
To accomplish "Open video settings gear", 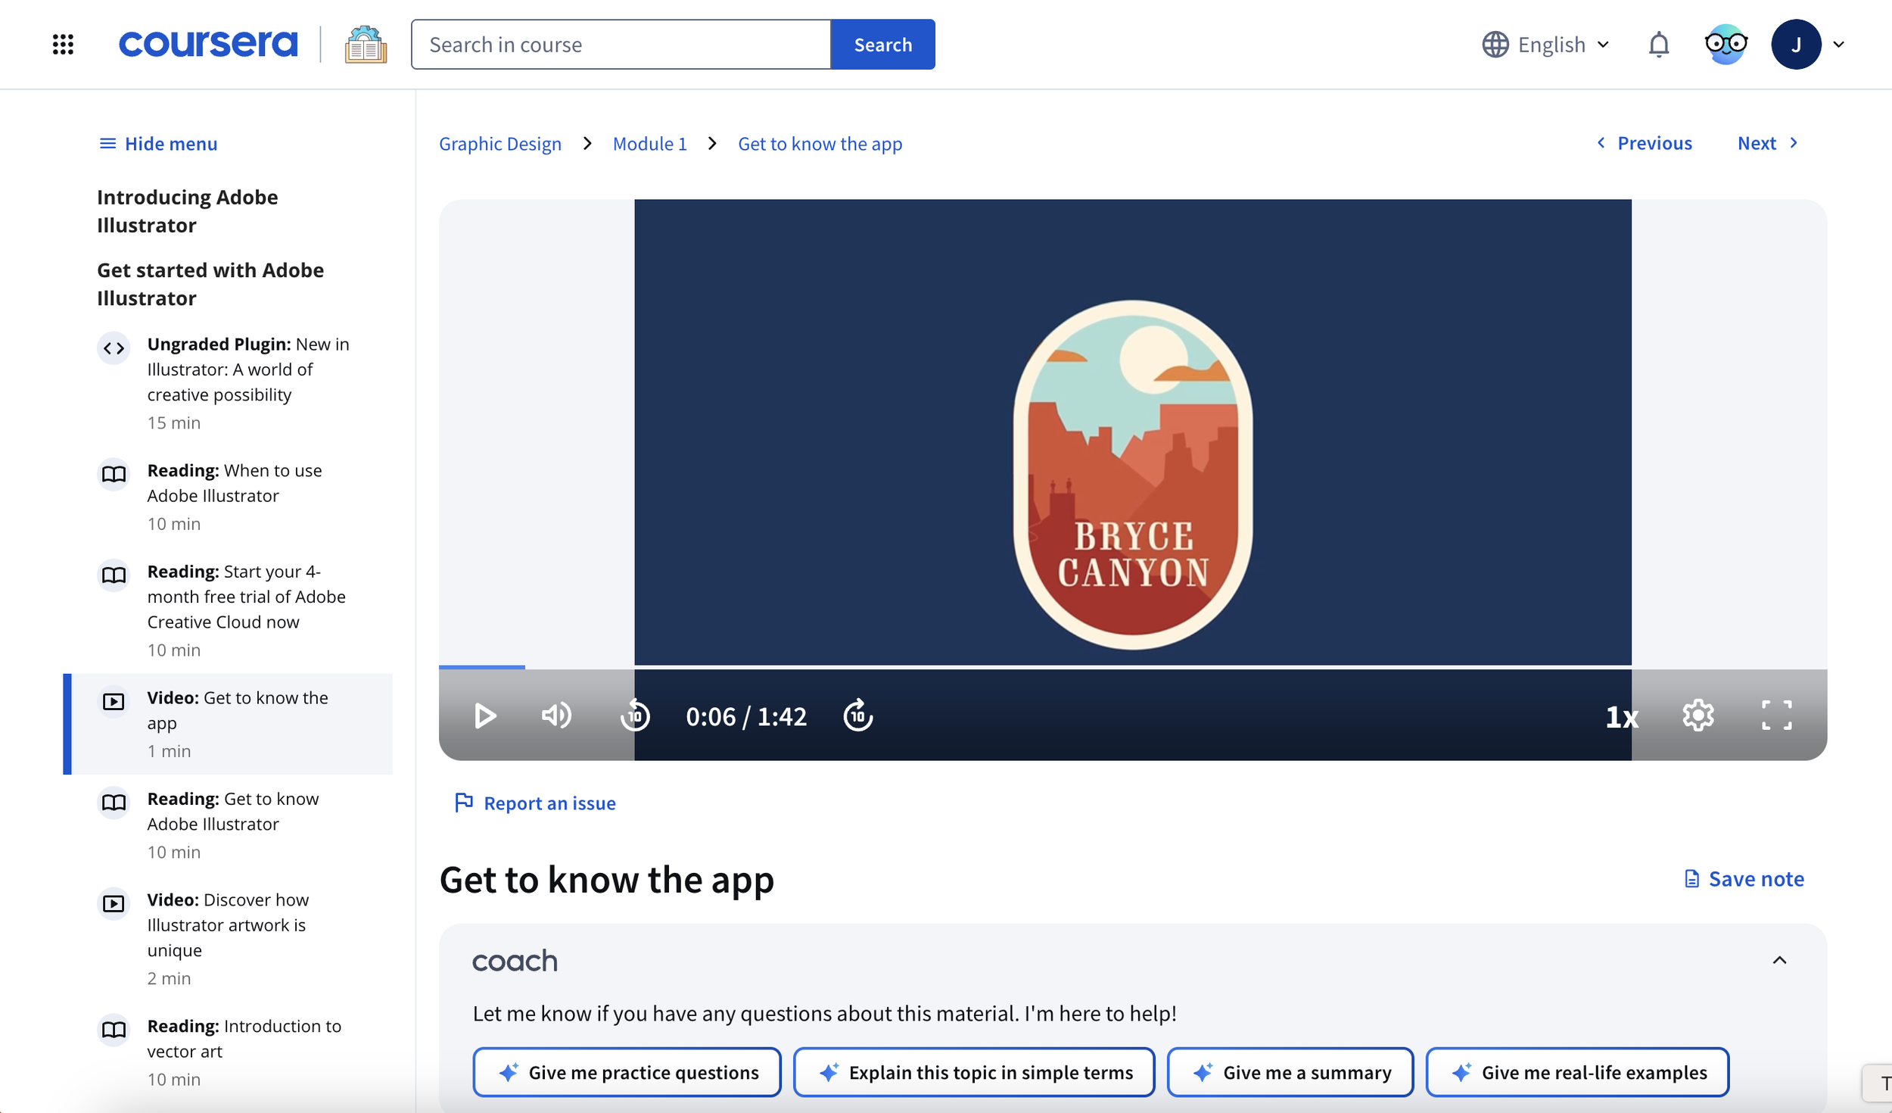I will click(1698, 715).
